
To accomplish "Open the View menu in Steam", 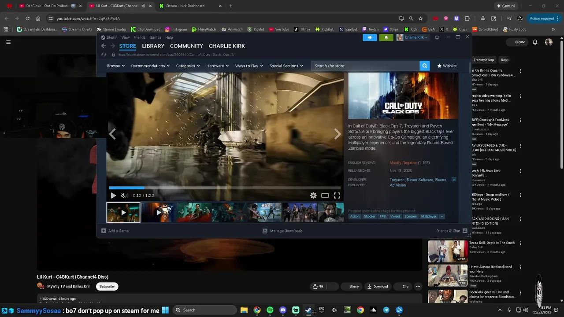I will 126,37.
